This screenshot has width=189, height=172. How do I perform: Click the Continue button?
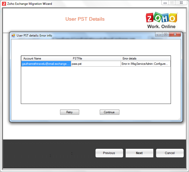click(109, 112)
